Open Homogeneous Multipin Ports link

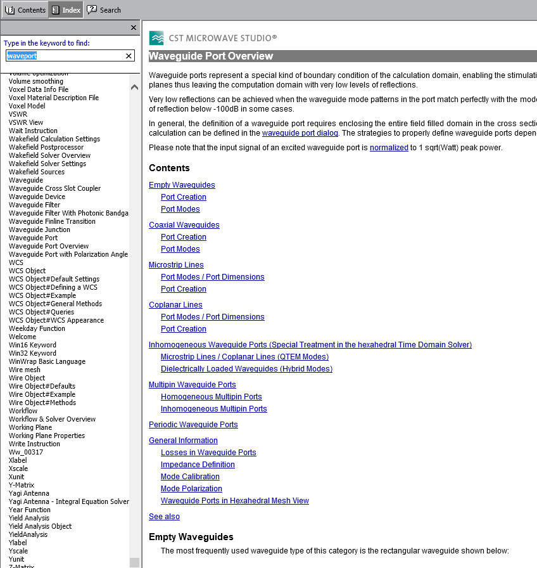(x=212, y=397)
